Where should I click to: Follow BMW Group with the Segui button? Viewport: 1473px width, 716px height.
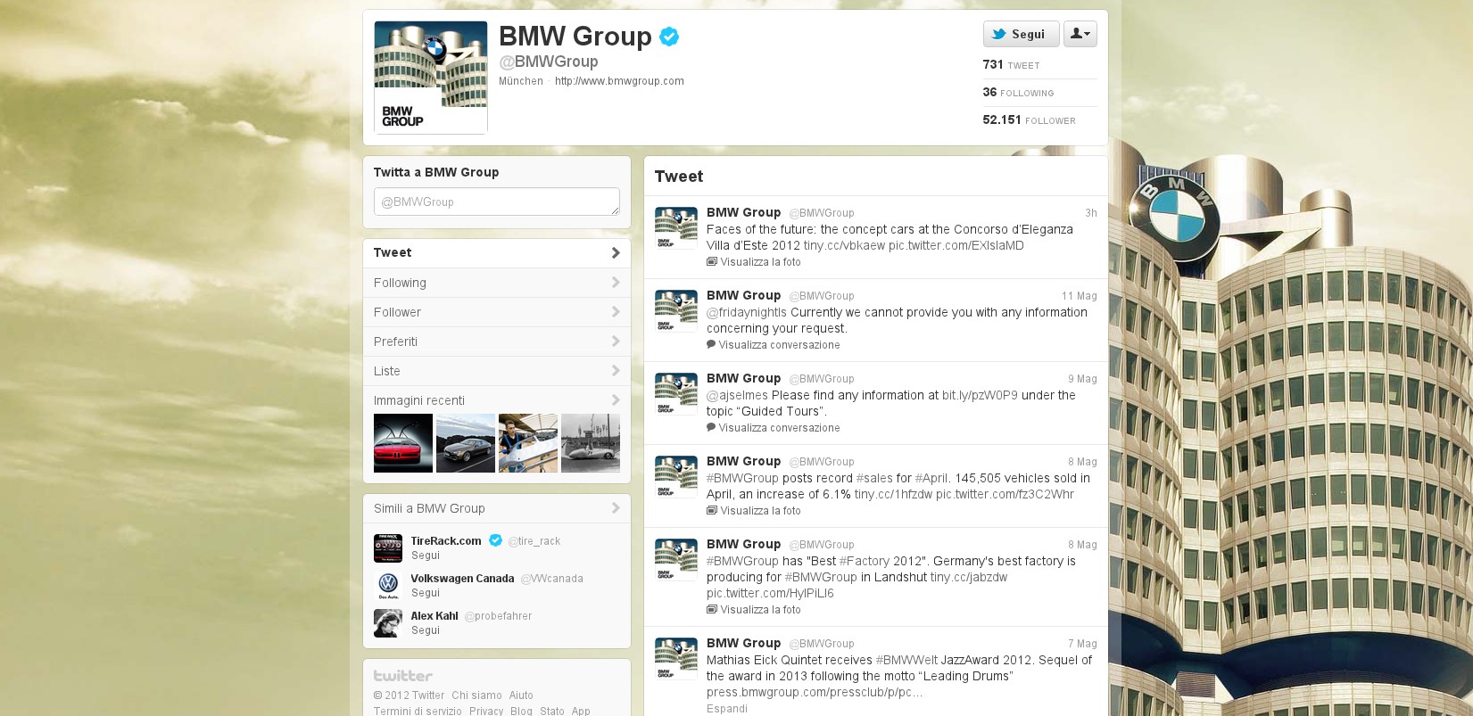click(x=1021, y=34)
